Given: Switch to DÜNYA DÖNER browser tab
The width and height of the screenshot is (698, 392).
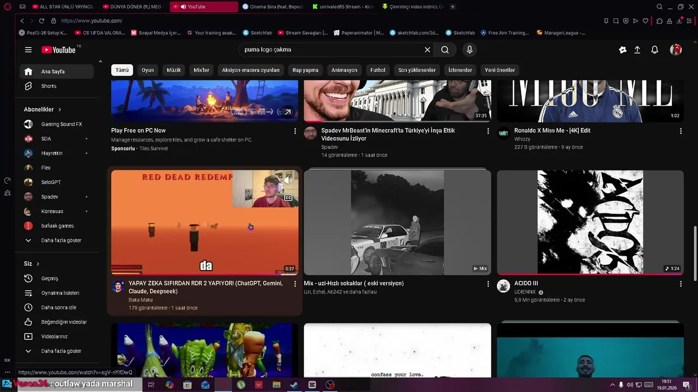Looking at the screenshot, I should [134, 7].
